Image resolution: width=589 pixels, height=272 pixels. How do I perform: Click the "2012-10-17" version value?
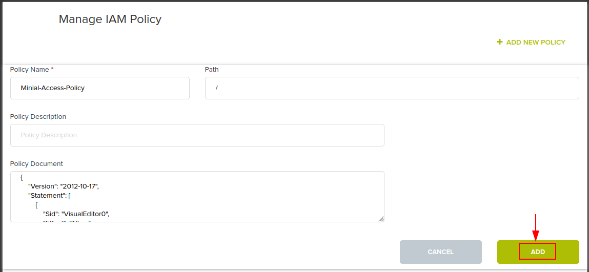point(79,186)
